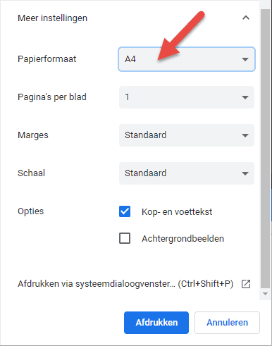Click the Papierformaat label
This screenshot has width=272, height=346.
47,59
